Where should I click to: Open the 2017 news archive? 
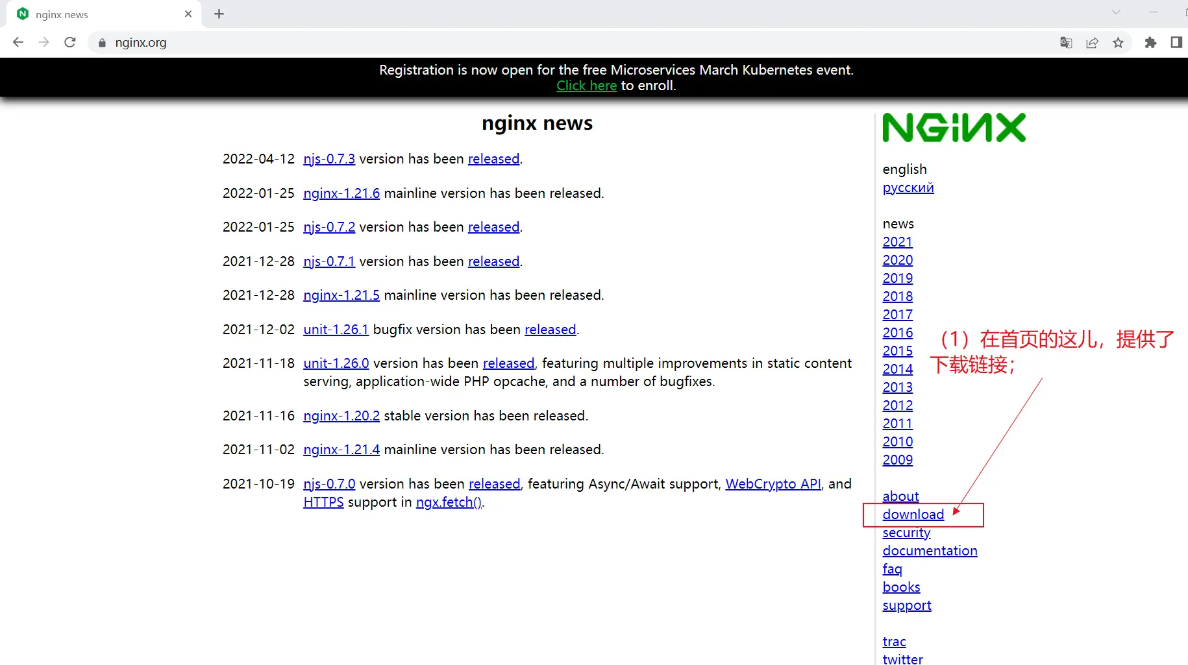[898, 315]
